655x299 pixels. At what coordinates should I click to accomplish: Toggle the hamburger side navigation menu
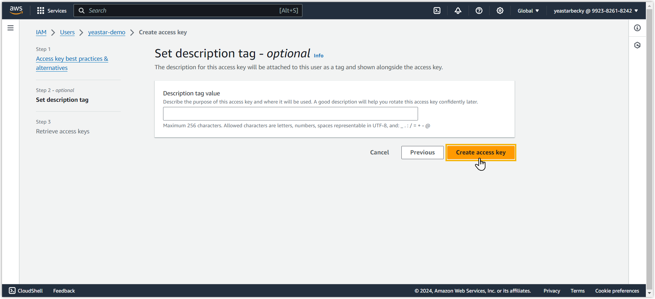pyautogui.click(x=11, y=28)
